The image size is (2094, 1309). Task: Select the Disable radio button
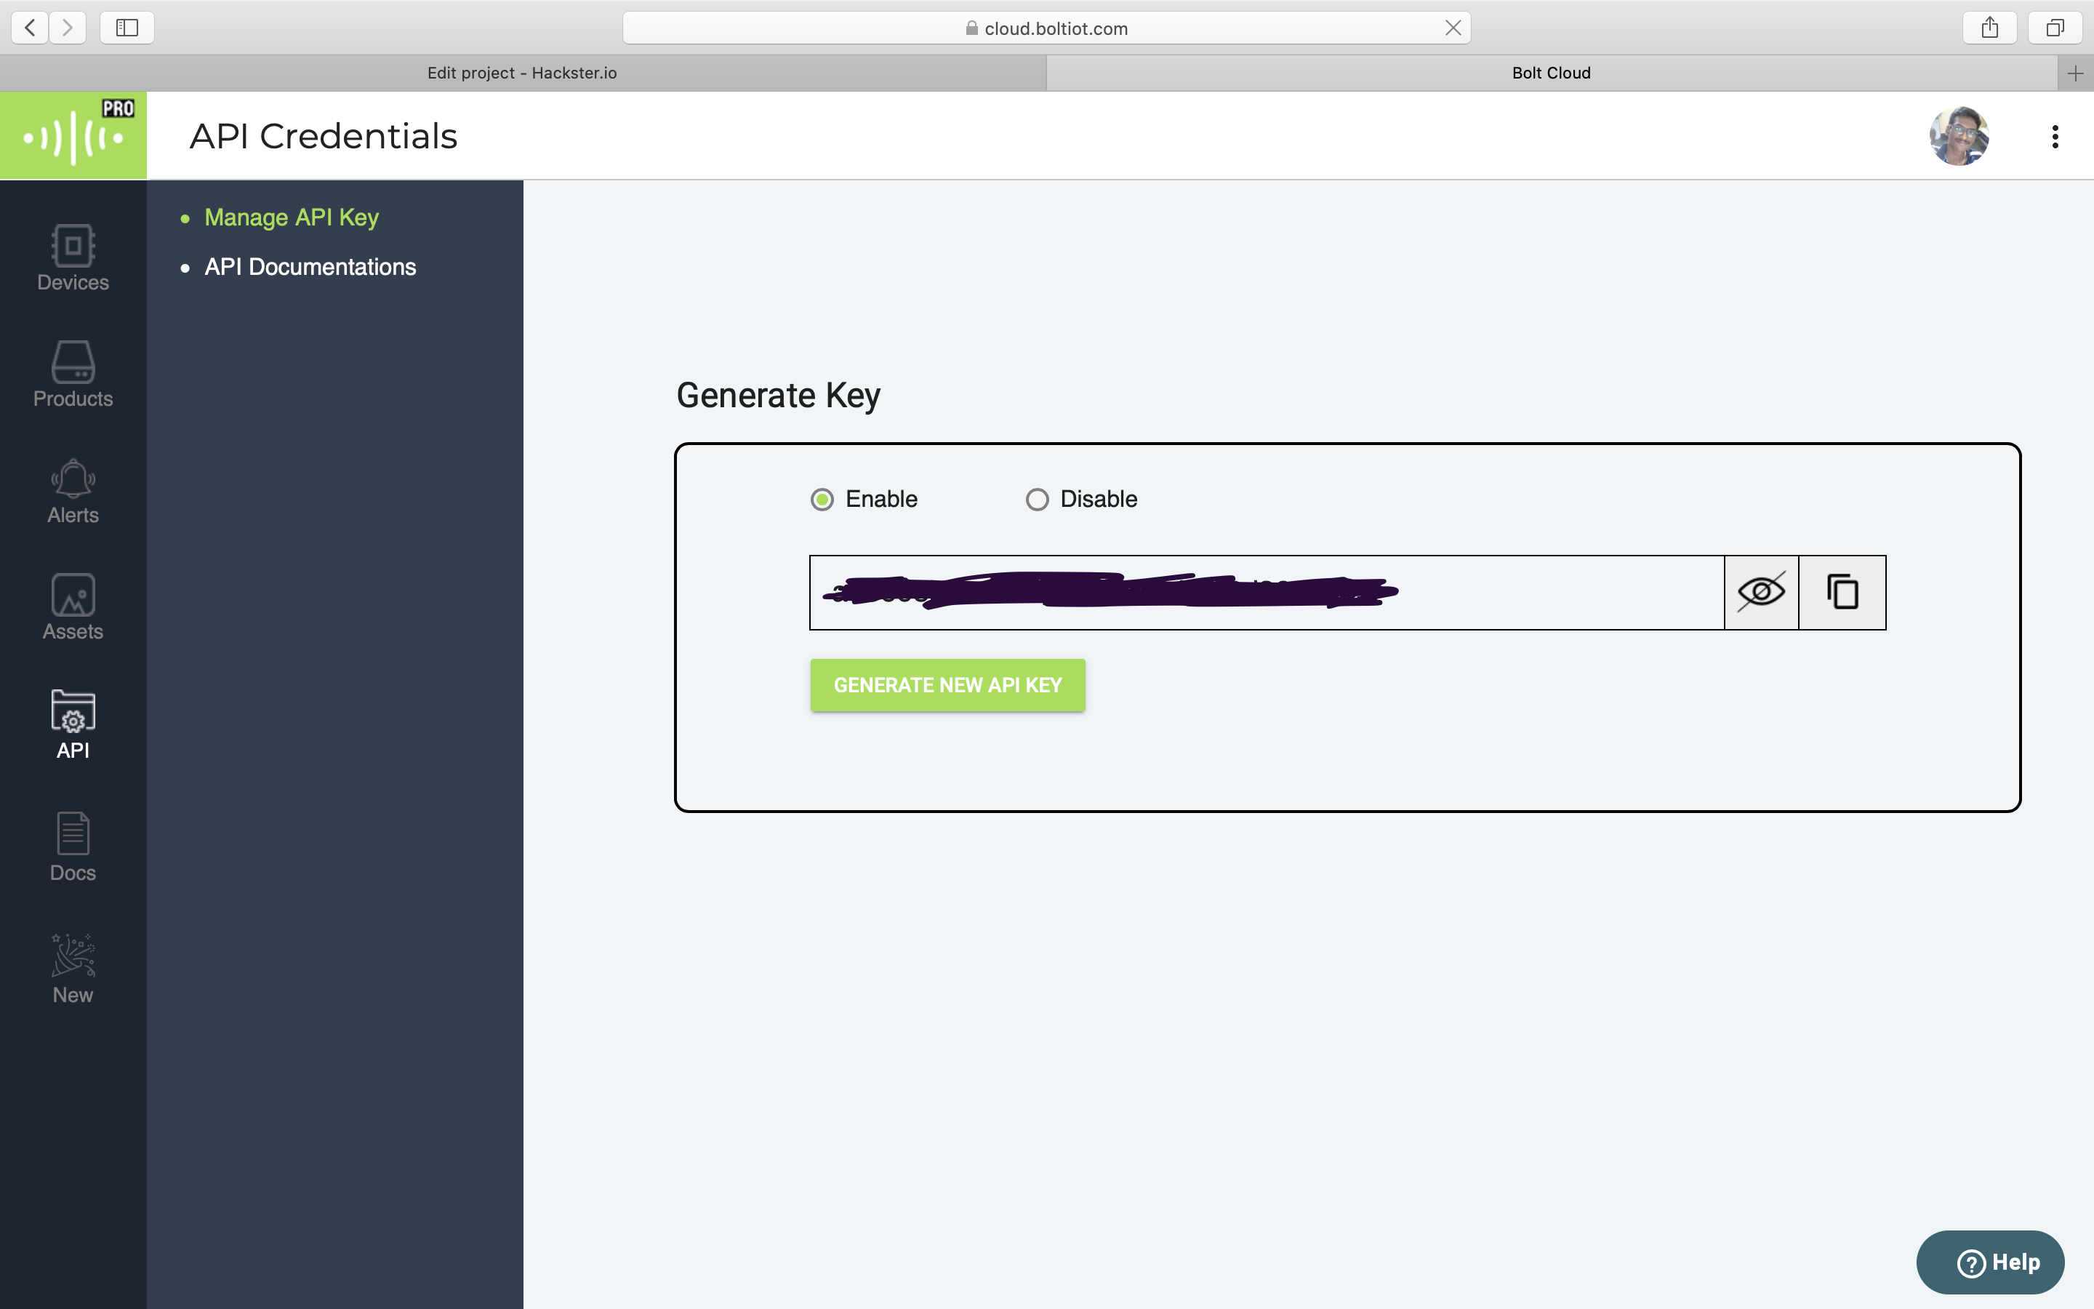pyautogui.click(x=1037, y=500)
